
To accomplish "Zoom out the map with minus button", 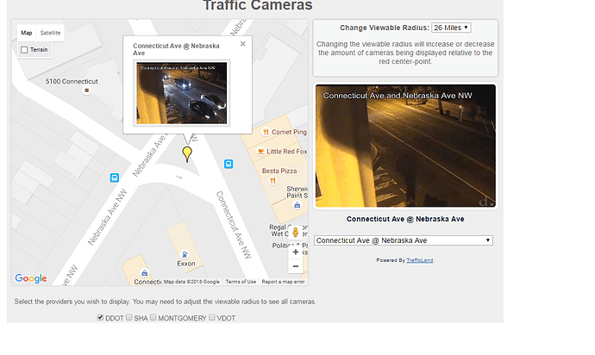I will [x=296, y=266].
